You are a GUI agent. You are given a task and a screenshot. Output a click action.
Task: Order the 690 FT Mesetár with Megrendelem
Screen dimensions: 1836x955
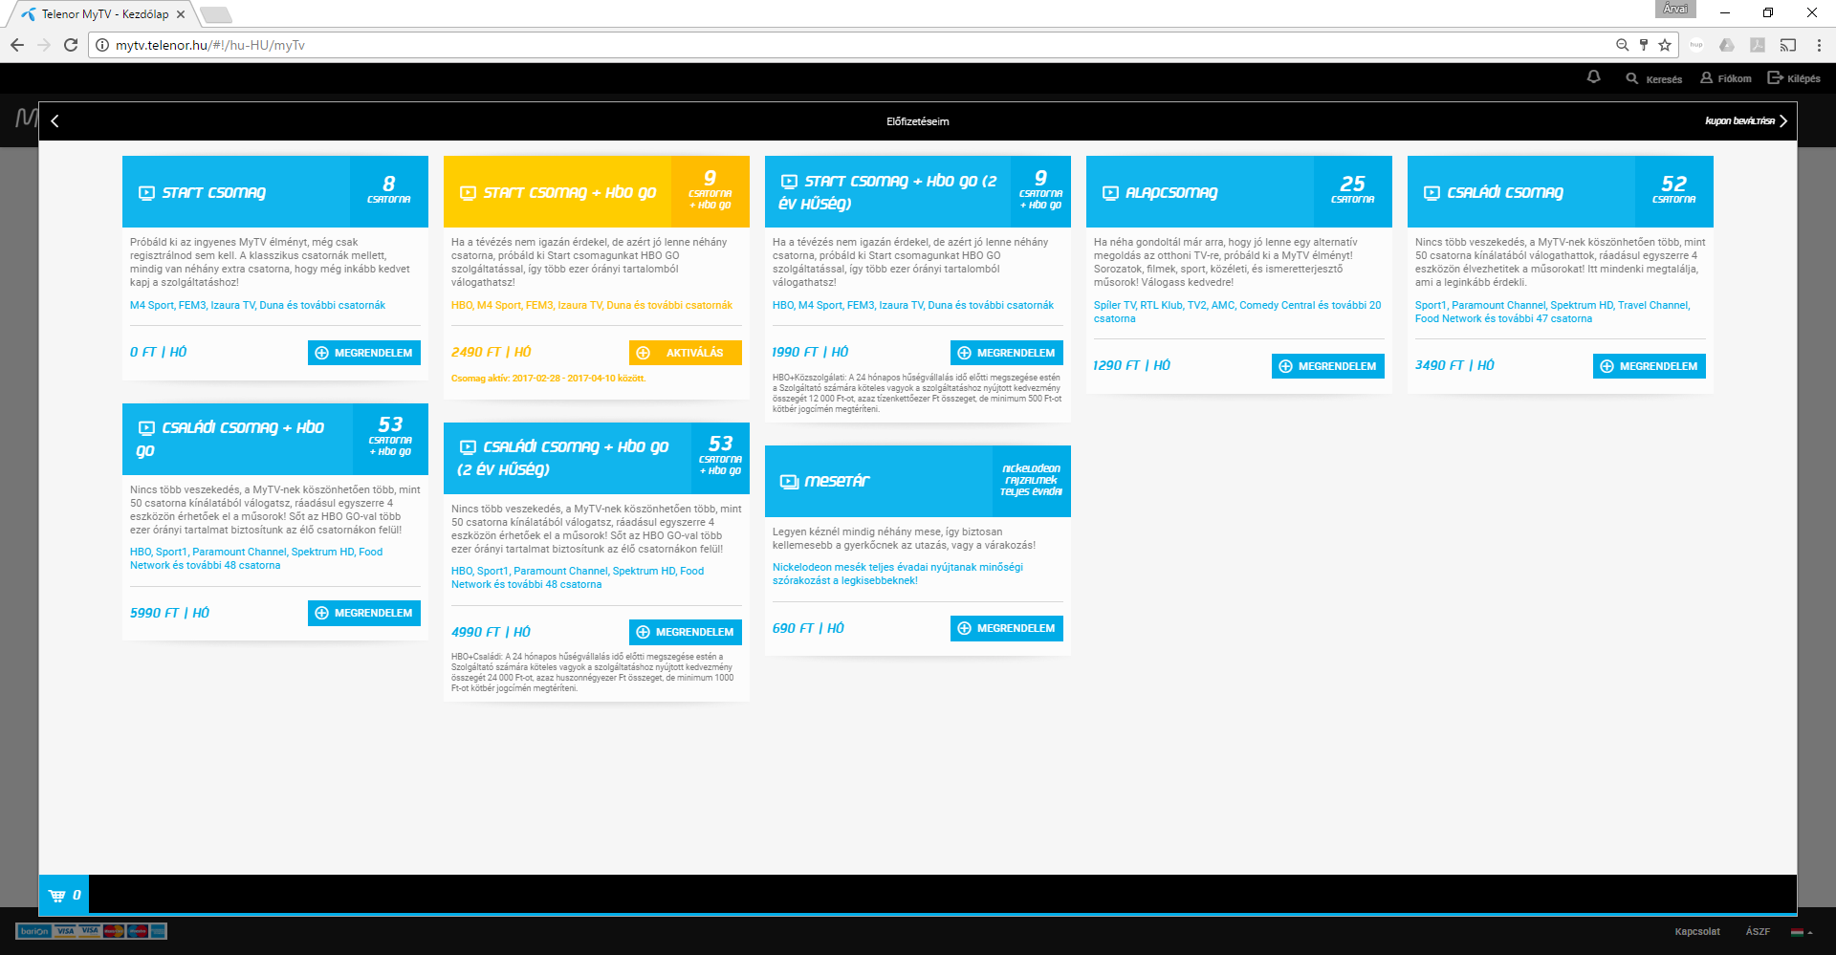(x=1007, y=628)
